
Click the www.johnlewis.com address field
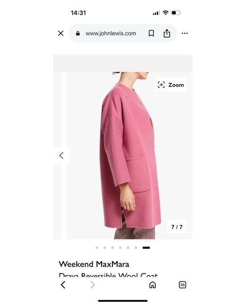111,33
